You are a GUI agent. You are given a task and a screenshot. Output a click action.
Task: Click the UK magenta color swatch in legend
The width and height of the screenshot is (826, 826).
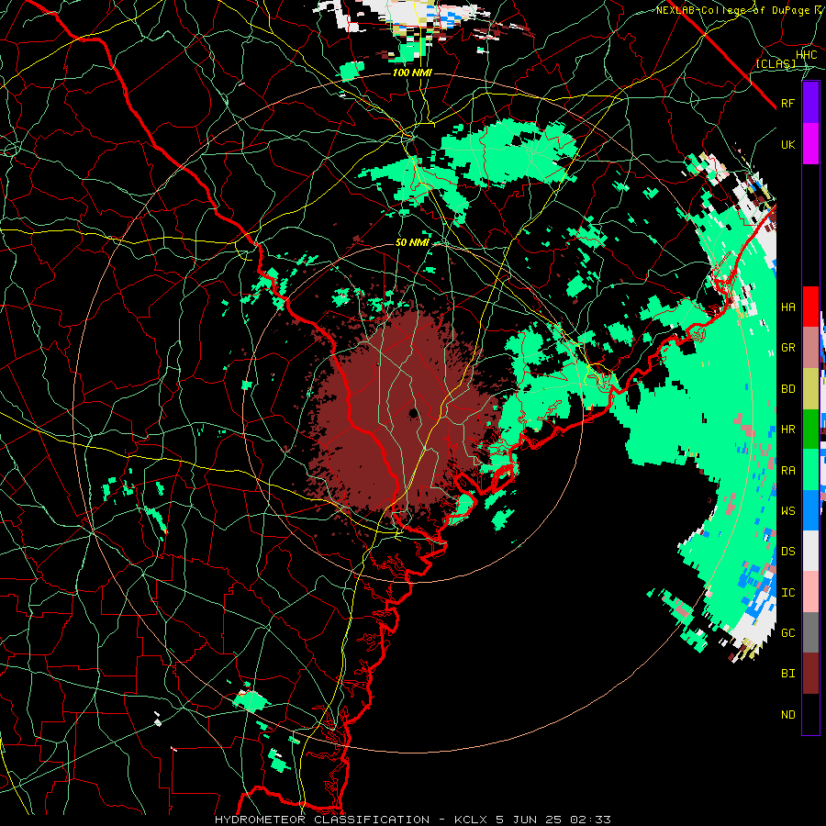[x=810, y=144]
